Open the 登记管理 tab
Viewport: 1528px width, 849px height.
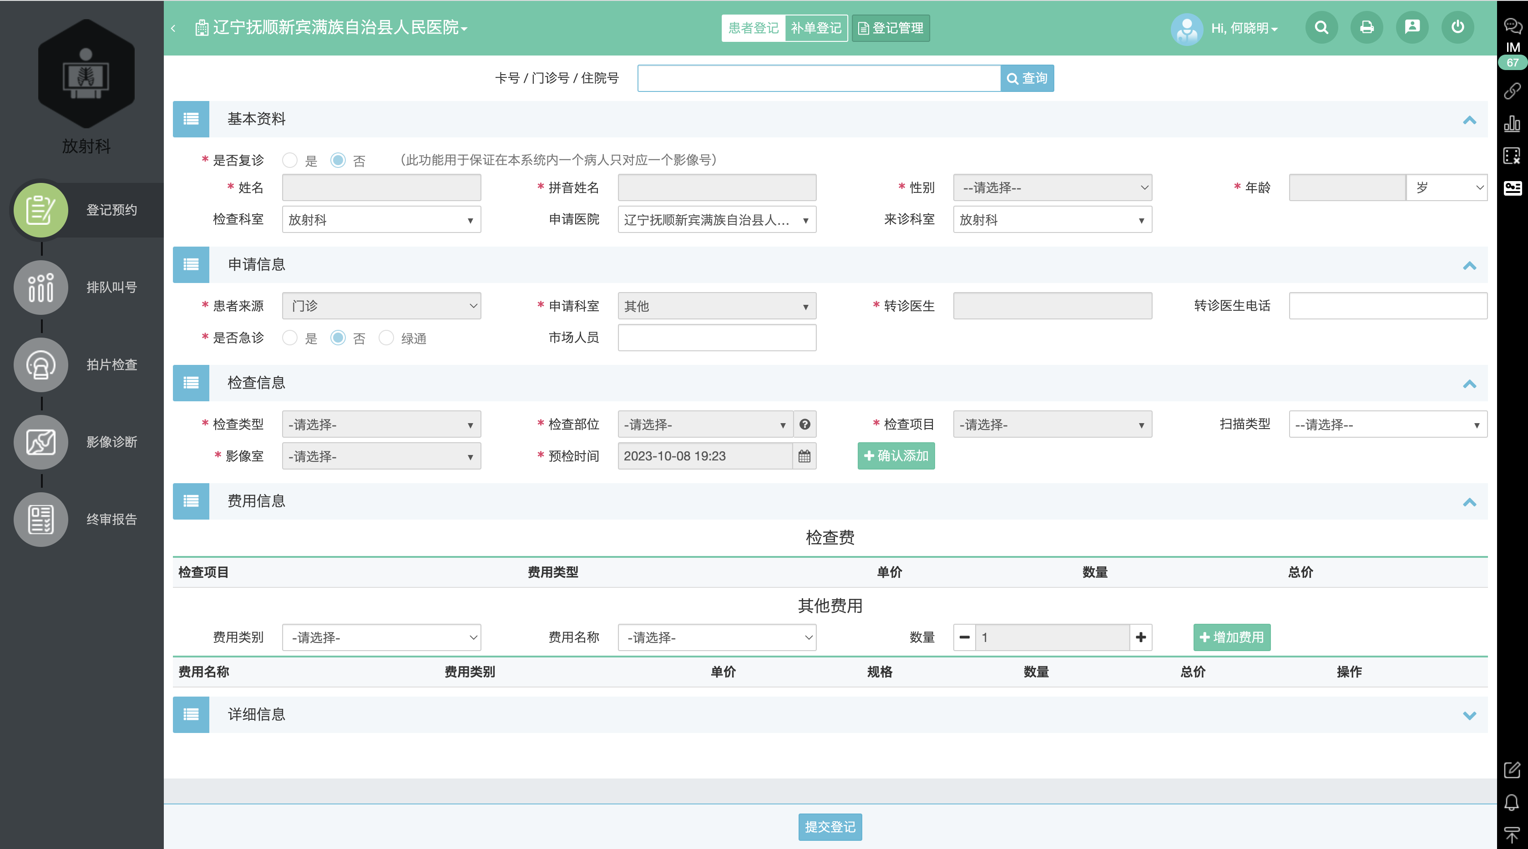click(890, 28)
